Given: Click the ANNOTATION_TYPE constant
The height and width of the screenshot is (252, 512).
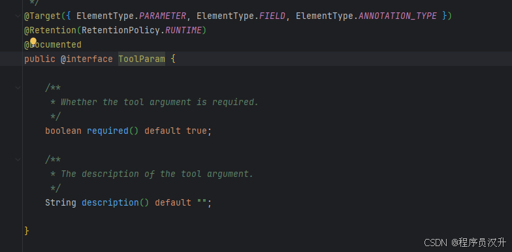Looking at the screenshot, I should 398,16.
